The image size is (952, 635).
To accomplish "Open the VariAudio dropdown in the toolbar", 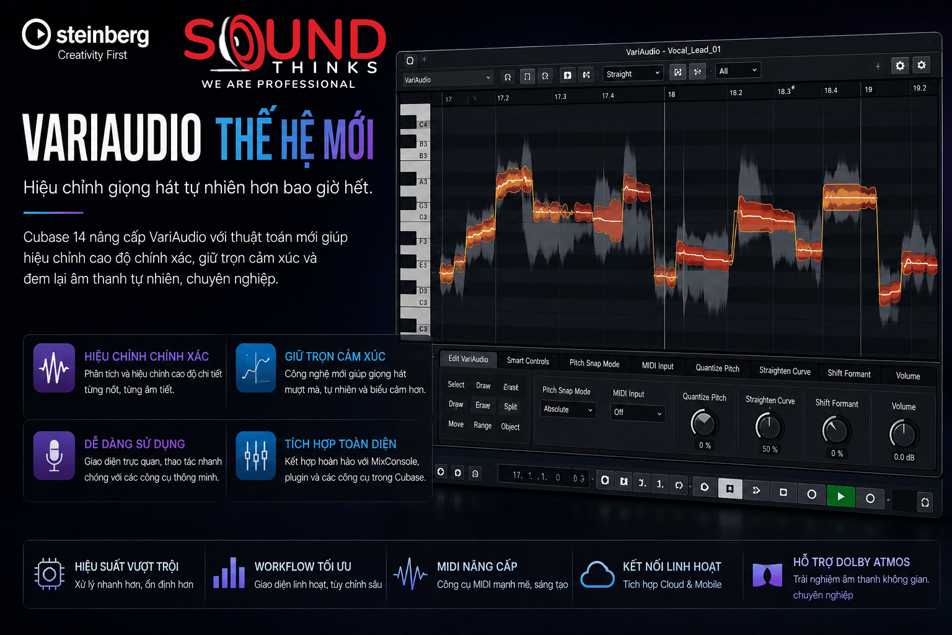I will click(447, 79).
